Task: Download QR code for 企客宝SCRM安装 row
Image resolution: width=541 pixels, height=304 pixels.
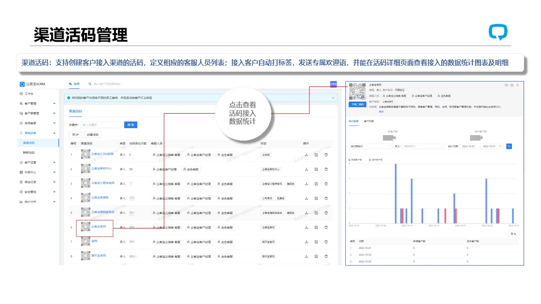Action: pyautogui.click(x=306, y=155)
